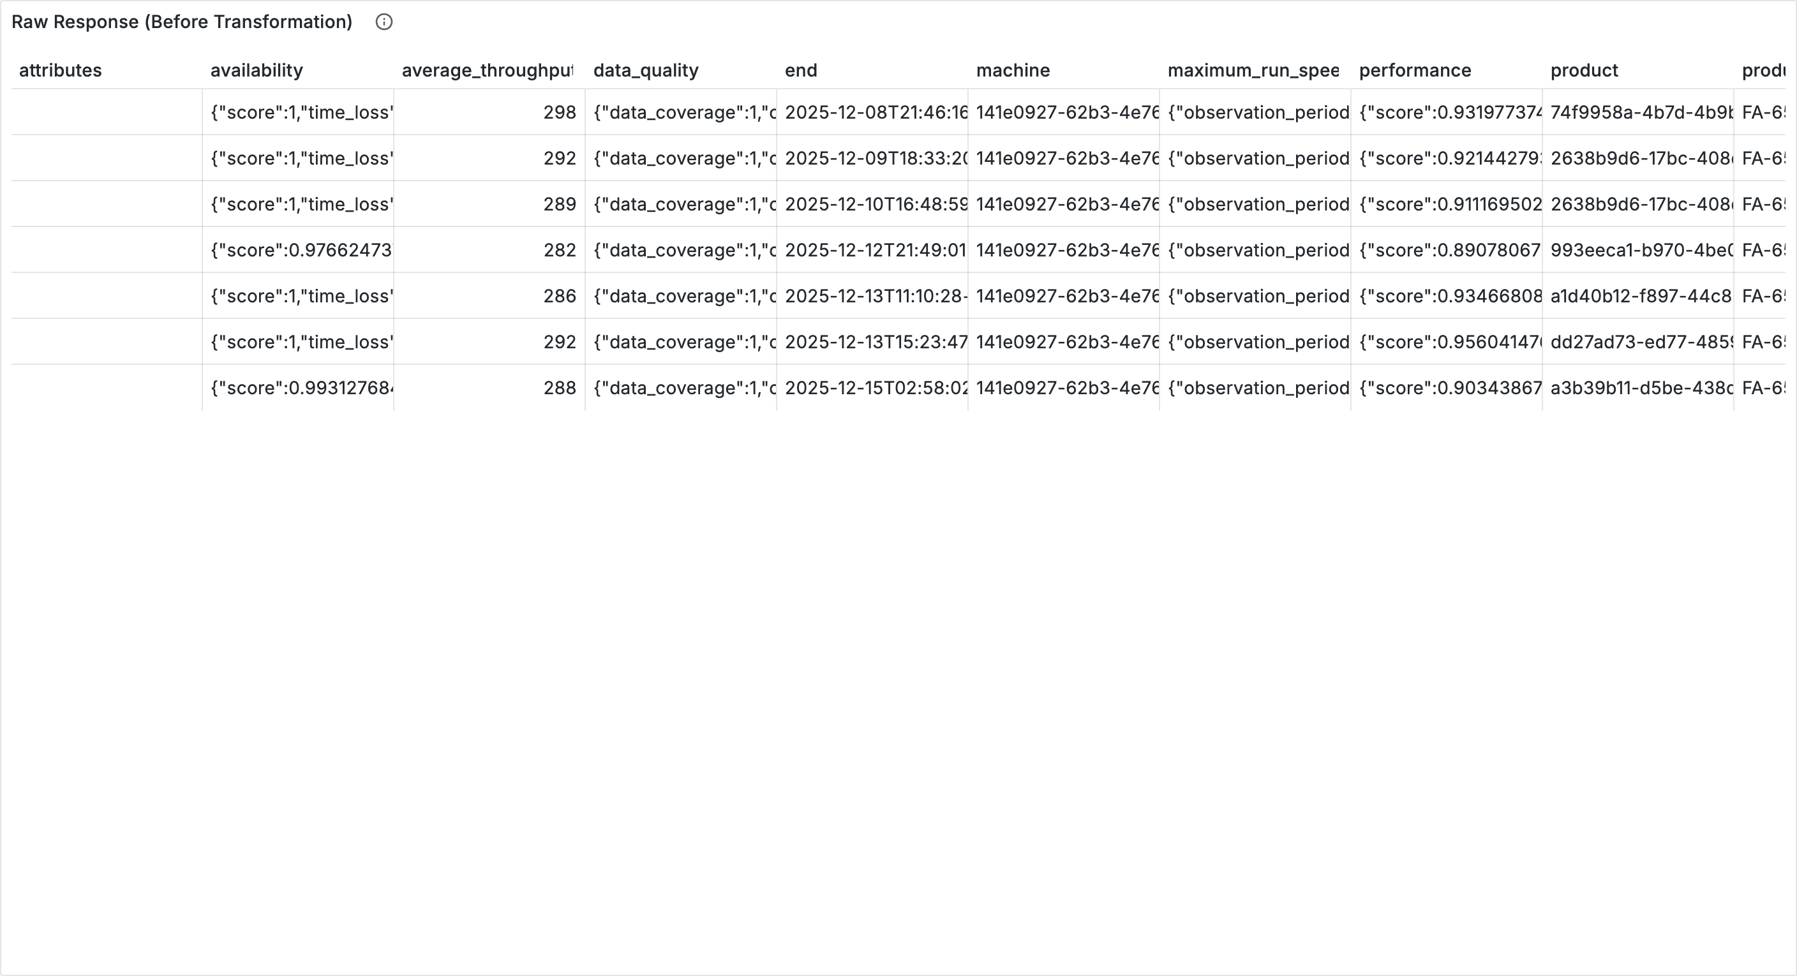Viewport: 1797px width, 976px height.
Task: Select availability cell with score 0.99312768
Action: 301,388
